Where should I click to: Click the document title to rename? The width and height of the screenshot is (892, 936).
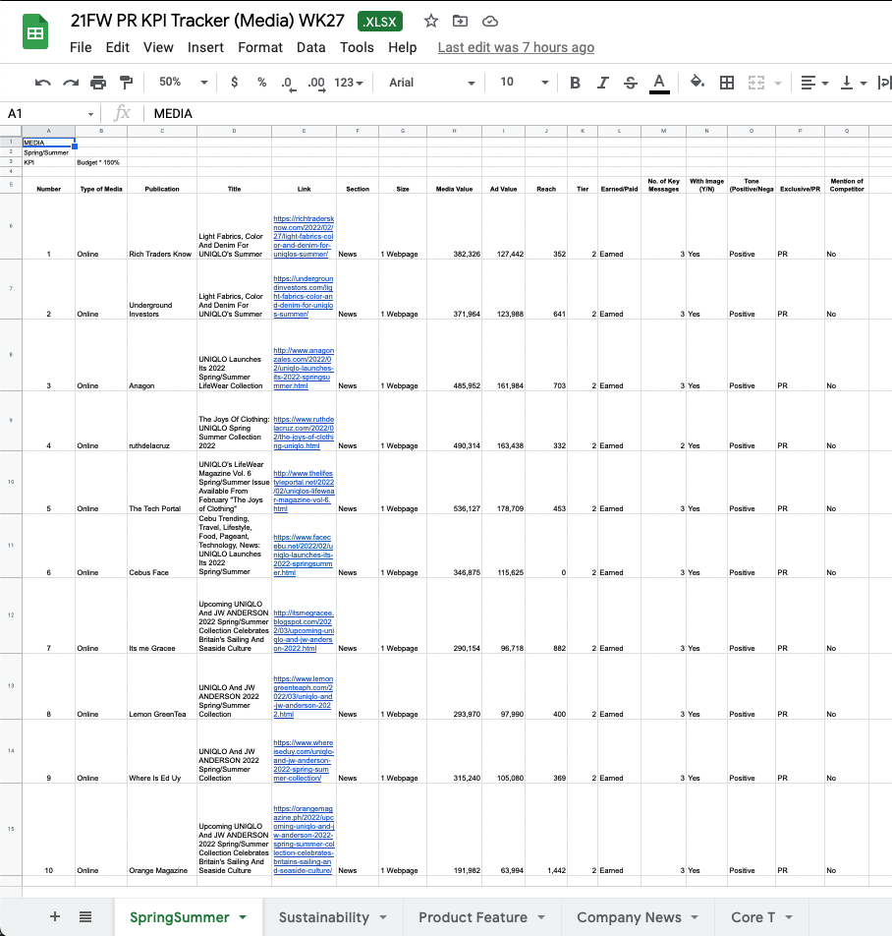click(x=207, y=21)
